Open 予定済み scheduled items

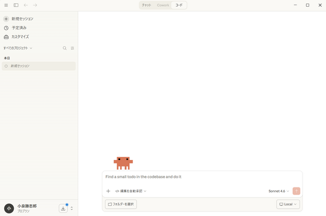[x=19, y=28]
